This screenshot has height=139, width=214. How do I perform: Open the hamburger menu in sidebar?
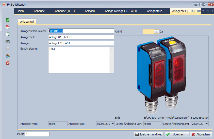[x=7, y=12]
